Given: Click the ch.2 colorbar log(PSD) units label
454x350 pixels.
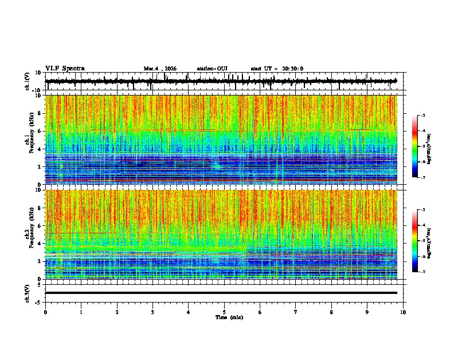Looking at the screenshot, I should 429,243.
